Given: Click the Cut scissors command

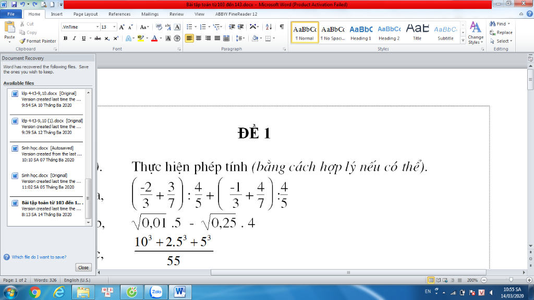Looking at the screenshot, I should point(27,24).
